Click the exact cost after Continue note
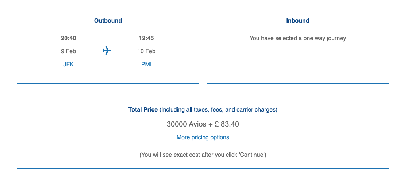The image size is (400, 175). pos(203,155)
